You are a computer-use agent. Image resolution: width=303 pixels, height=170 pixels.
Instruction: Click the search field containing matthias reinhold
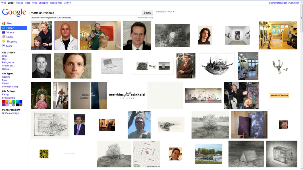[x=86, y=13]
